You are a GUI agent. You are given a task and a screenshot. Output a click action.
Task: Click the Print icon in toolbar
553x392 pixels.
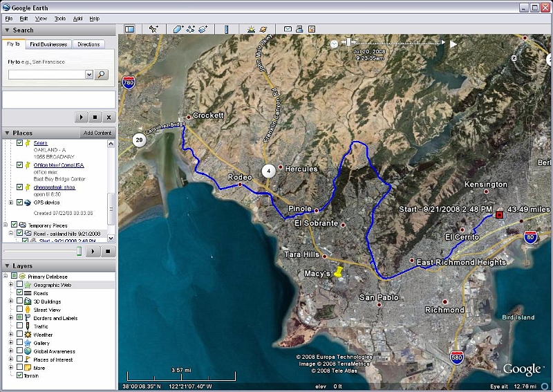pyautogui.click(x=299, y=29)
